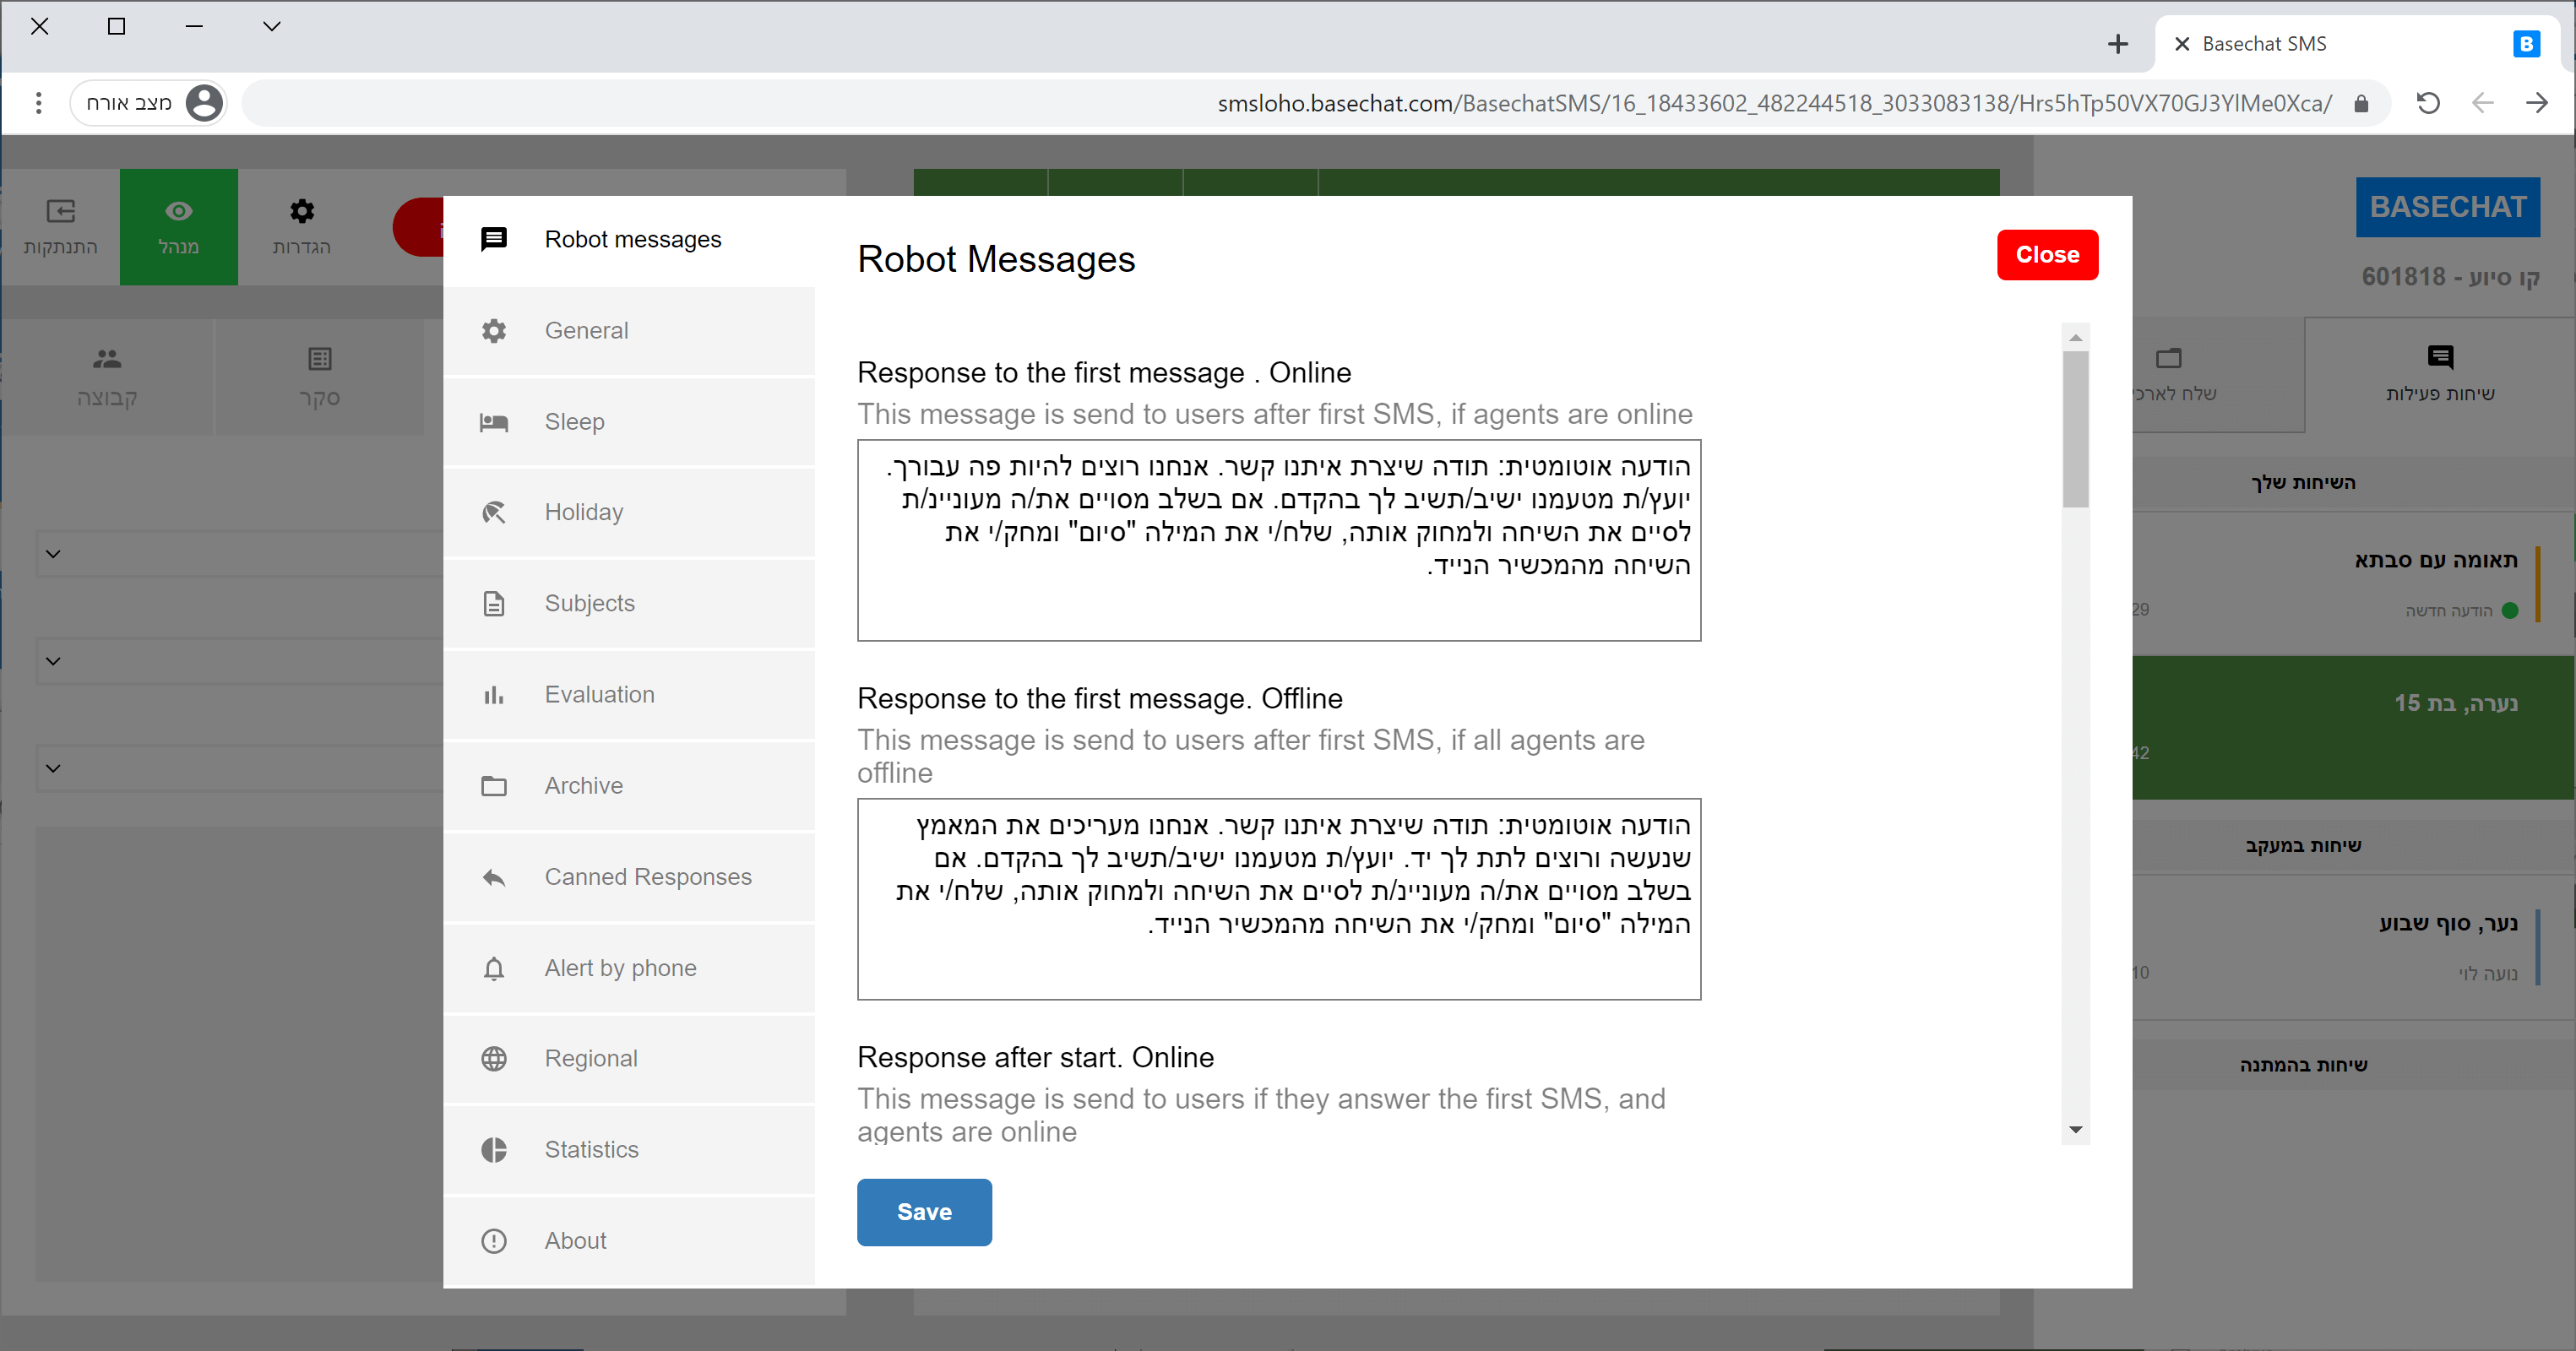Reload the Basechat SMS page

tap(2427, 103)
